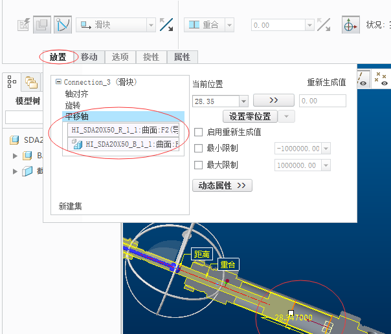Click the 当前位置 28.35 value field
The image size is (391, 334).
click(216, 101)
